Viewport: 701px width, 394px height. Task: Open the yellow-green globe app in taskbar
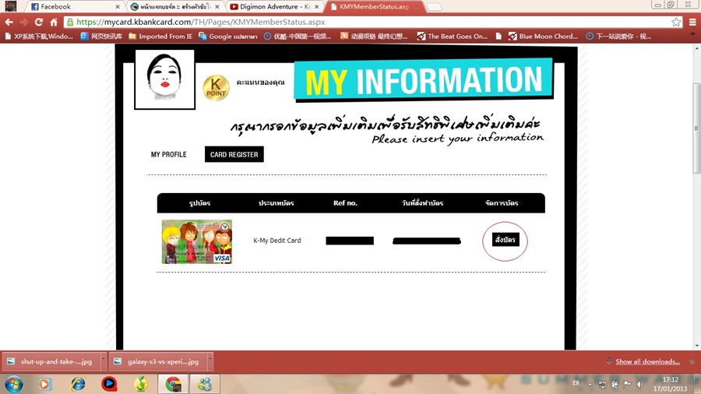pos(141,384)
